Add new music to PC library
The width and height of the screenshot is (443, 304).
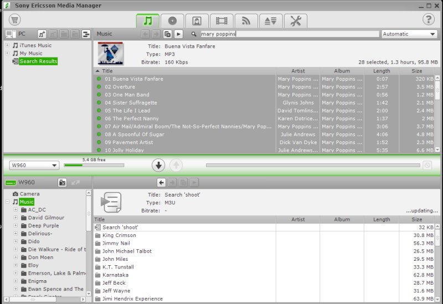point(42,34)
